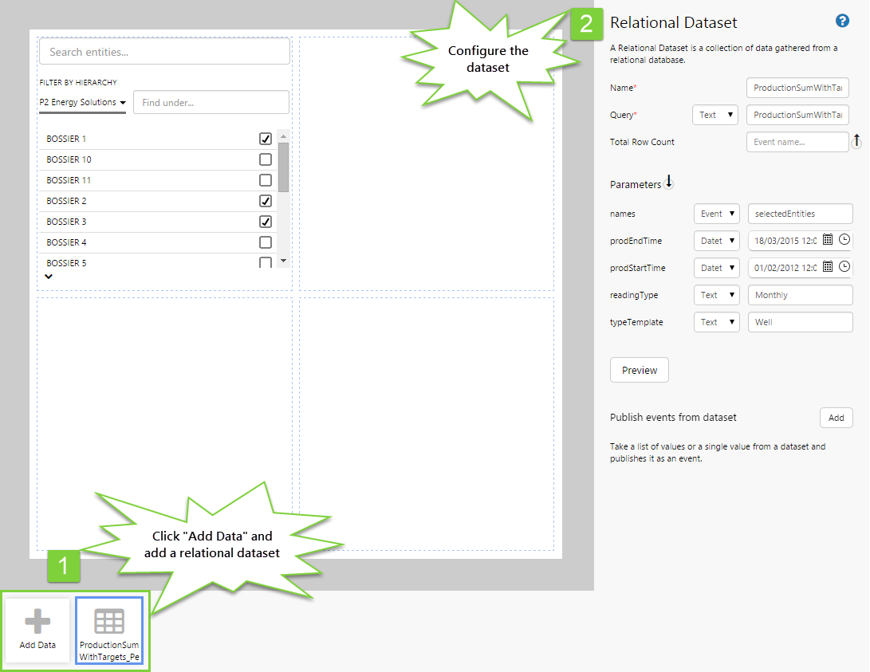
Task: Open the Query type Text dropdown
Action: coord(715,115)
